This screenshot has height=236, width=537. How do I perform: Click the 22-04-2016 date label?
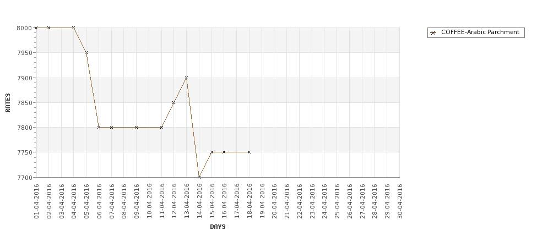click(300, 201)
